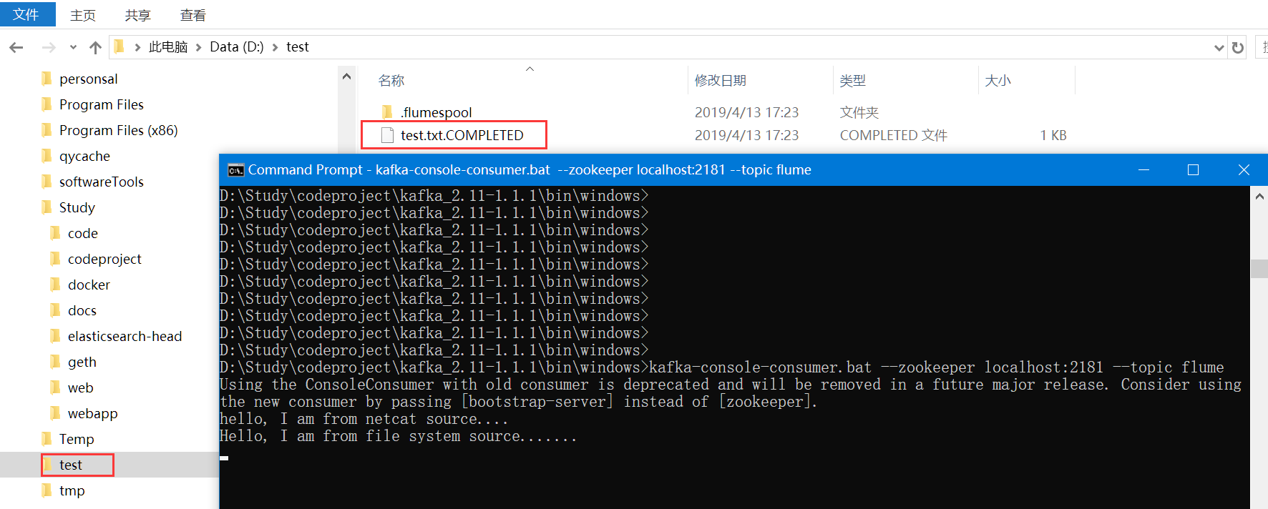Go up one folder level
Image resolution: width=1268 pixels, height=509 pixels.
(95, 47)
